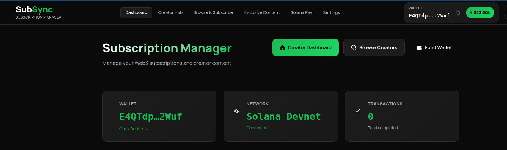Open Settings from the navigation bar
The height and width of the screenshot is (150, 507).
[331, 12]
